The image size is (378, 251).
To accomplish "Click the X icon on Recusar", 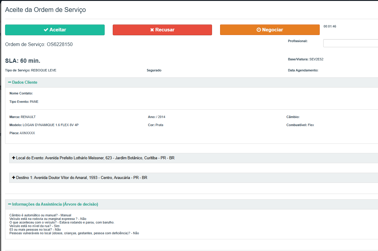I will [152, 30].
